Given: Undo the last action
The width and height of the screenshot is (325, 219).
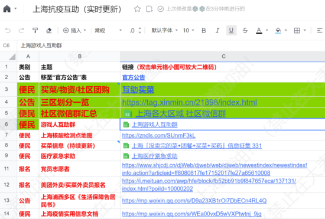Looking at the screenshot, I should pyautogui.click(x=8, y=31).
